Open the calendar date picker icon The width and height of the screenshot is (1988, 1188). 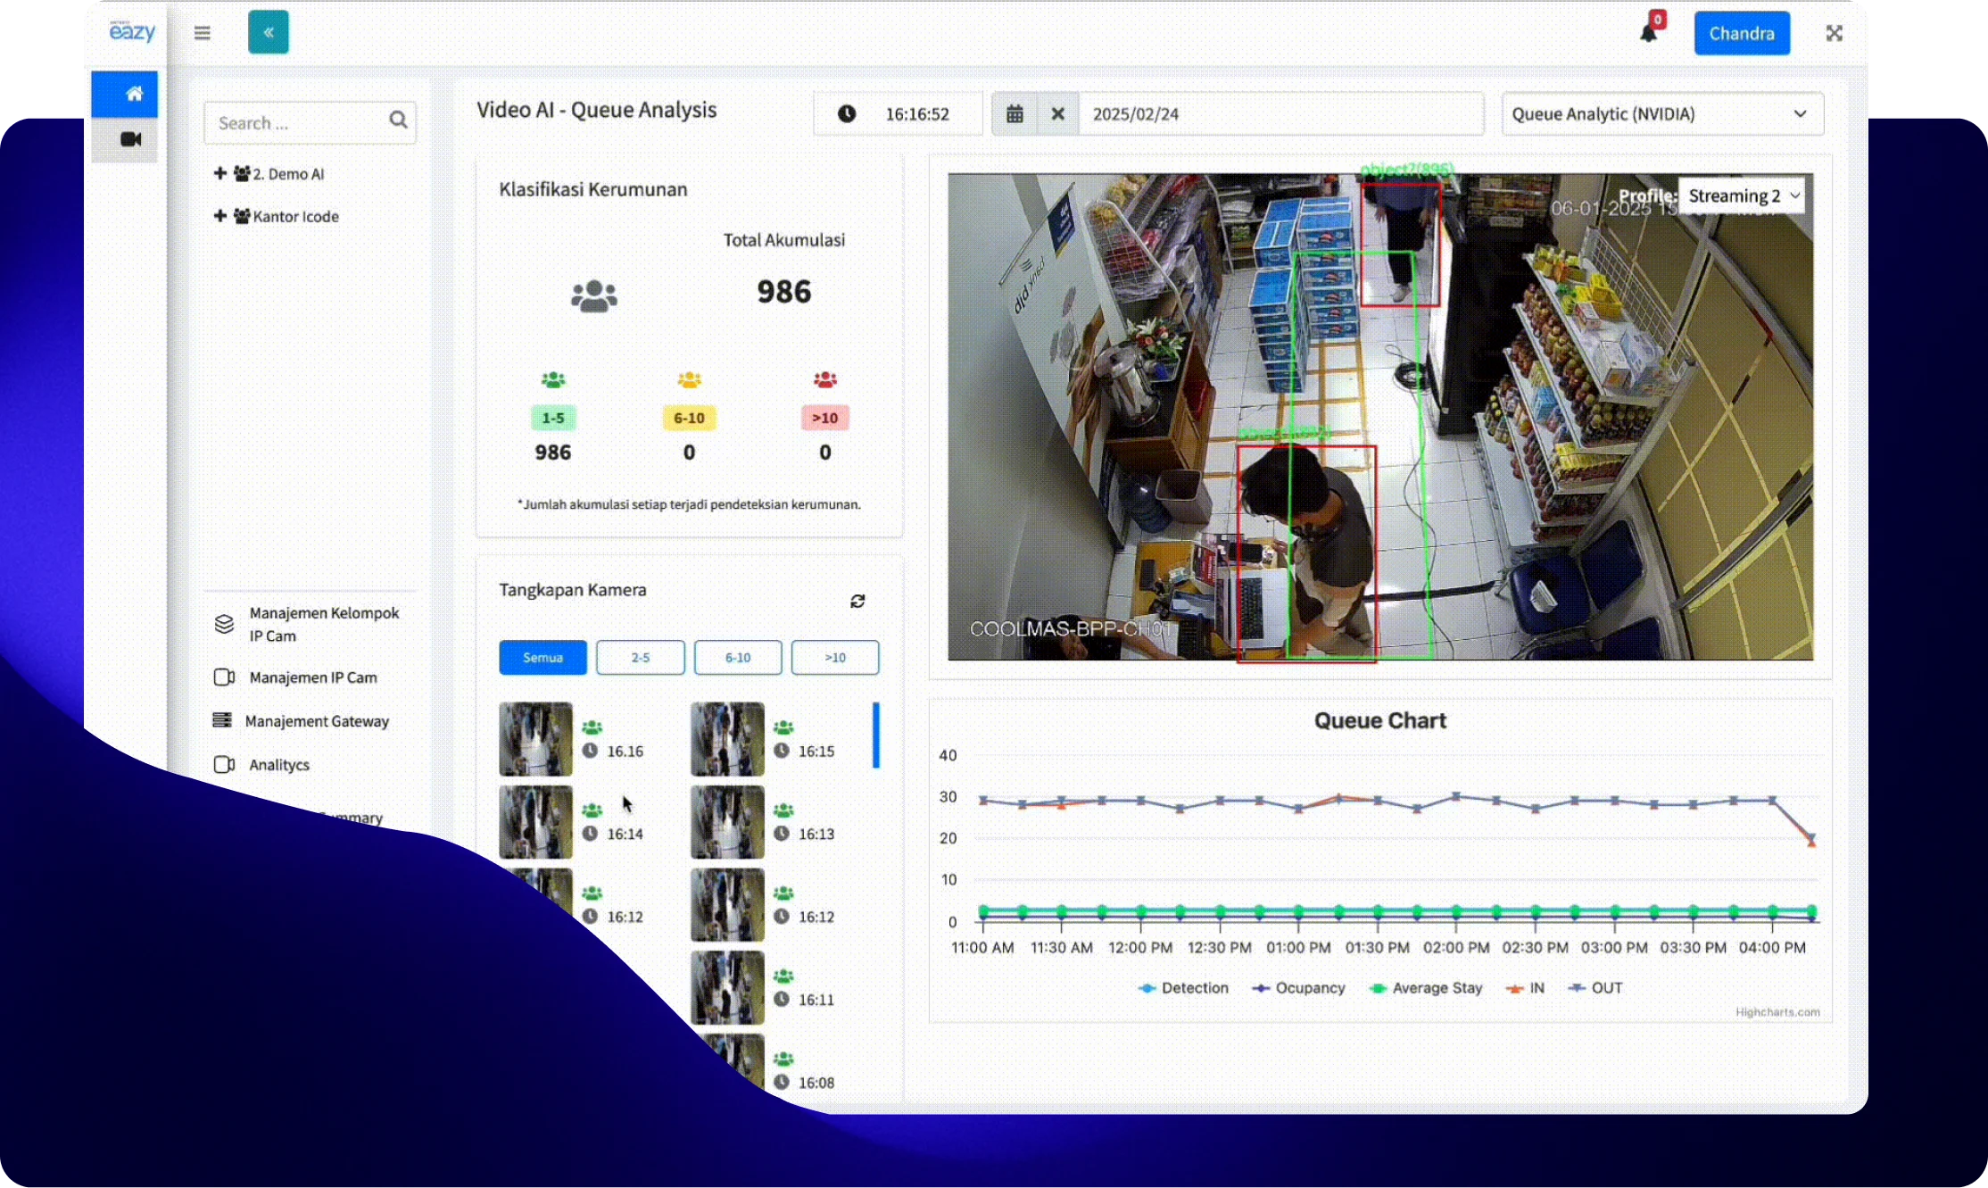[x=1015, y=114]
